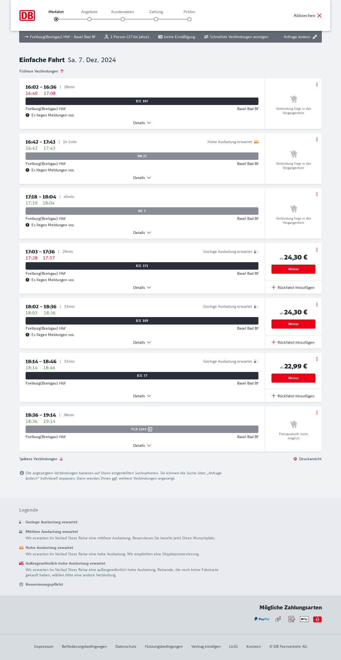Expand Details for the RE 7 connection
Image resolution: width=341 pixels, height=660 pixels.
(142, 233)
